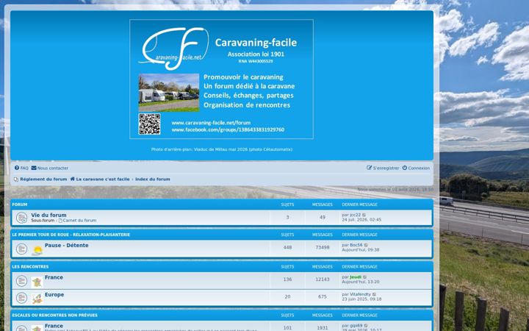Jump to latest post by Vitafendty icon

click(374, 294)
